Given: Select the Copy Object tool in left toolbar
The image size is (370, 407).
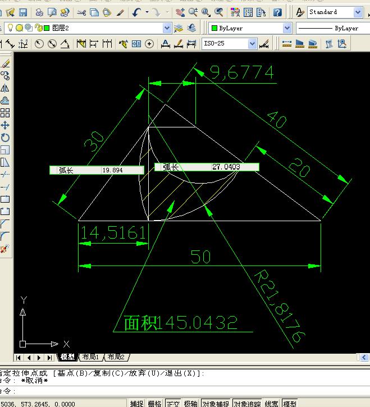Looking at the screenshot, I should [5, 76].
